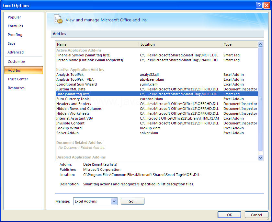The height and width of the screenshot is (222, 272).
Task: Click the eurotool.xlam location cell
Action: coord(151,99)
